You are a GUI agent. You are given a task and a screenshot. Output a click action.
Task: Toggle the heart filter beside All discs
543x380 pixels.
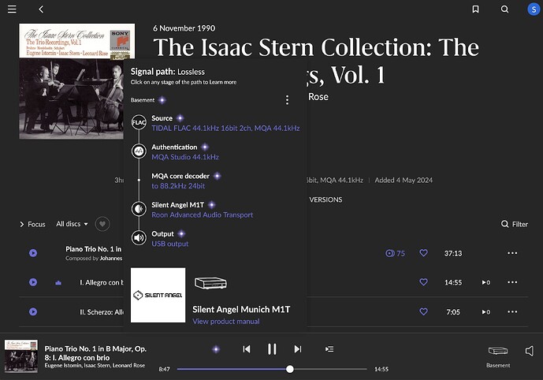(x=102, y=224)
